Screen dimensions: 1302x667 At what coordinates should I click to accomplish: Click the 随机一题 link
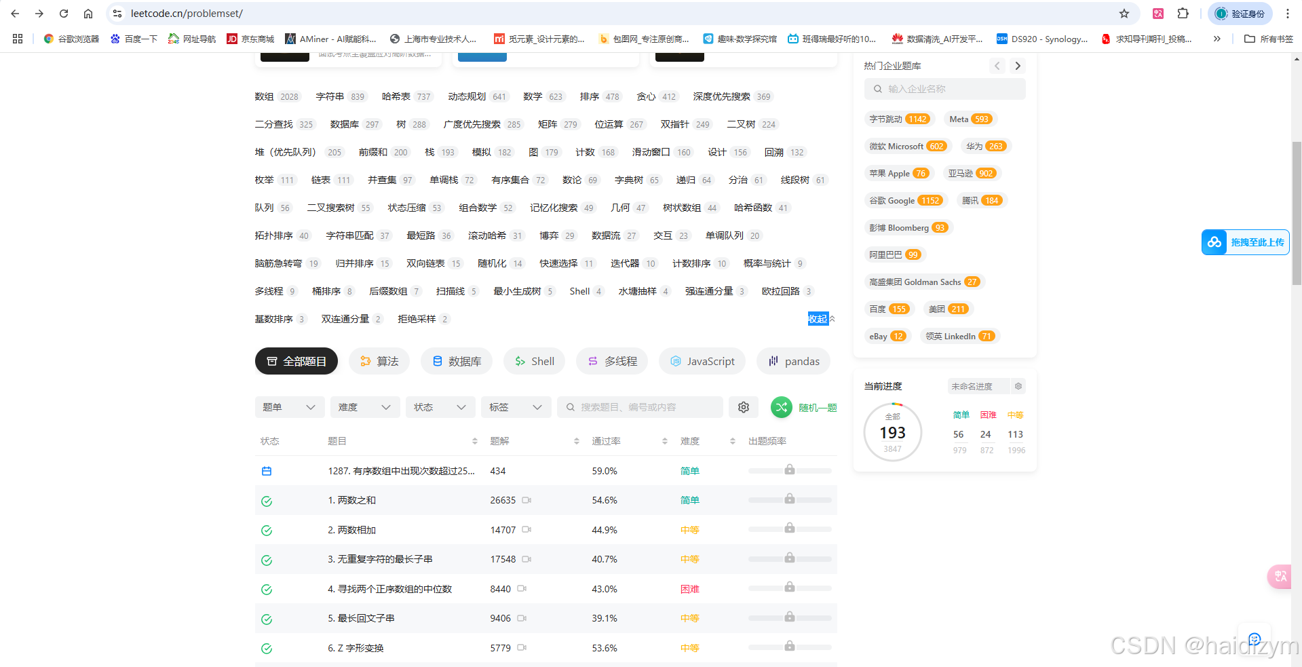pyautogui.click(x=818, y=408)
